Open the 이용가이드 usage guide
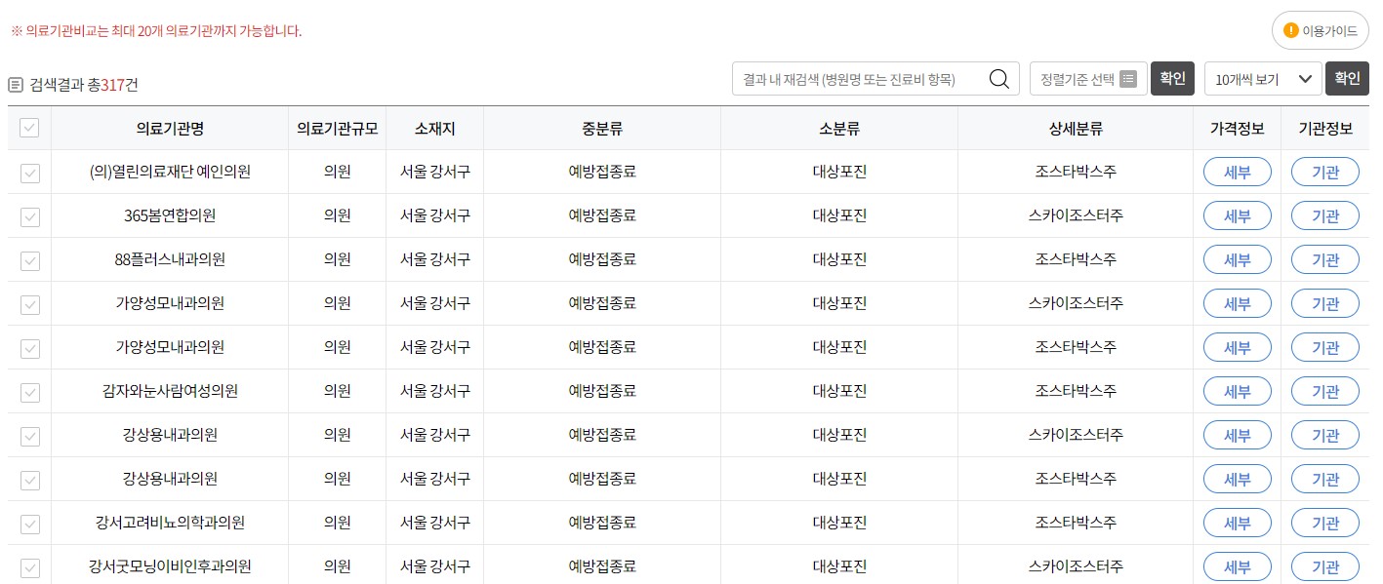 (1320, 31)
